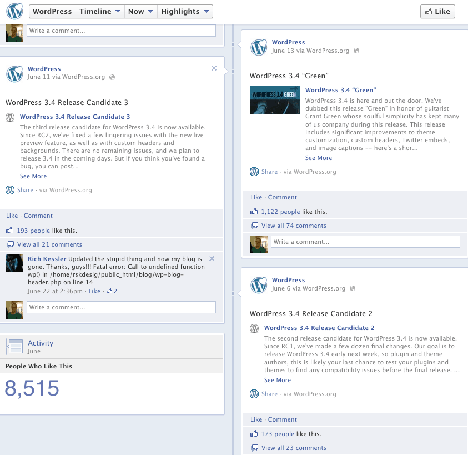Click the comment bubble icon beside View all 23 comments
The image size is (468, 455).
tap(255, 448)
